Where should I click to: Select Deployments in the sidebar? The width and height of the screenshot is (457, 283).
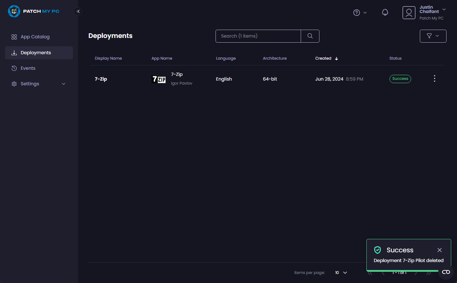tap(36, 53)
